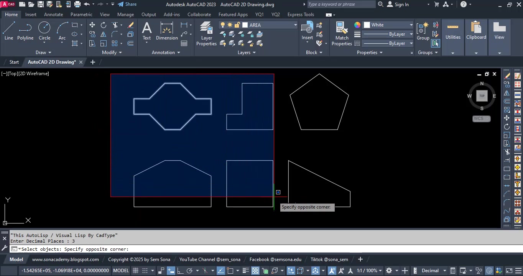
Task: Open the Parametric ribbon tab
Action: click(x=81, y=15)
